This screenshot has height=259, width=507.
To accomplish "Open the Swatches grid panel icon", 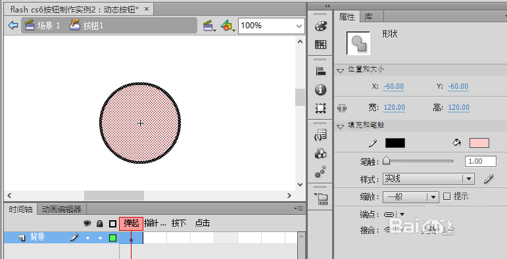I will pos(320,44).
